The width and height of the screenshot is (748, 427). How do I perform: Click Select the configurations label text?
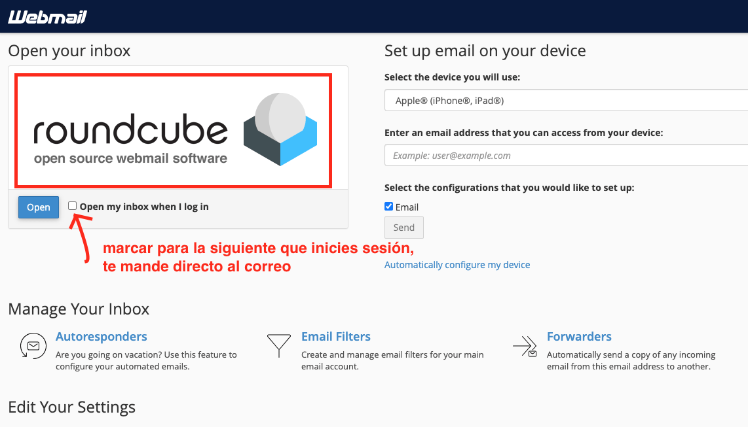[510, 188]
